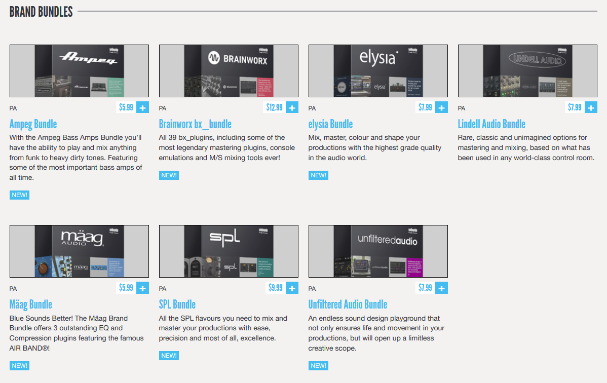Click plus icon next to SPL Bundle price
Viewport: 607px width, 383px height.
(x=292, y=288)
